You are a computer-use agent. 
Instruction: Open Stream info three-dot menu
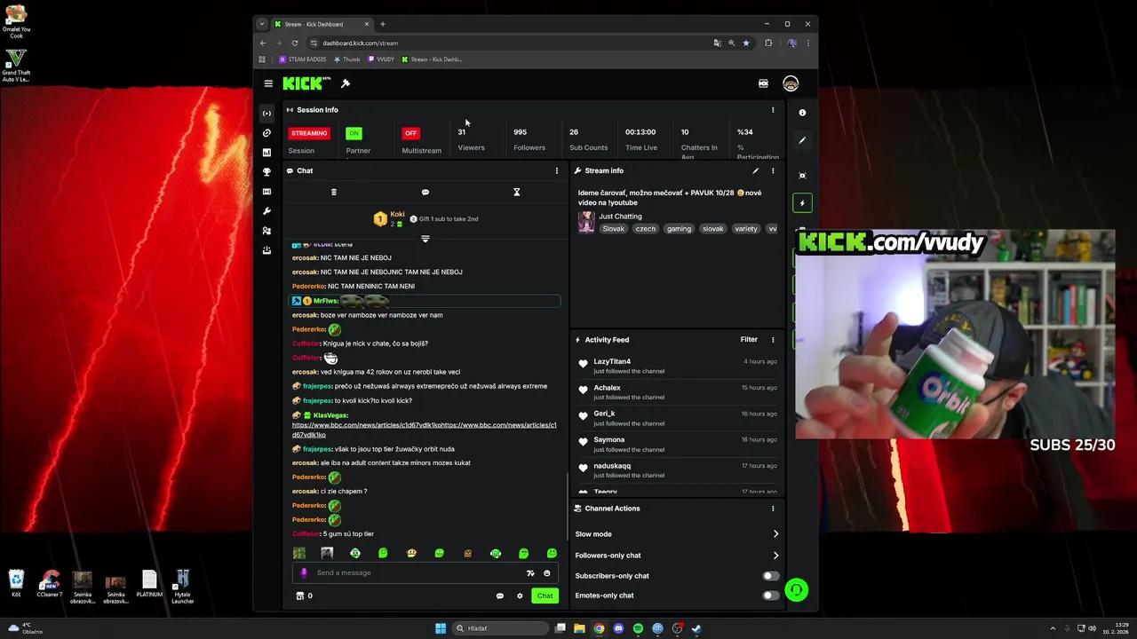(773, 170)
